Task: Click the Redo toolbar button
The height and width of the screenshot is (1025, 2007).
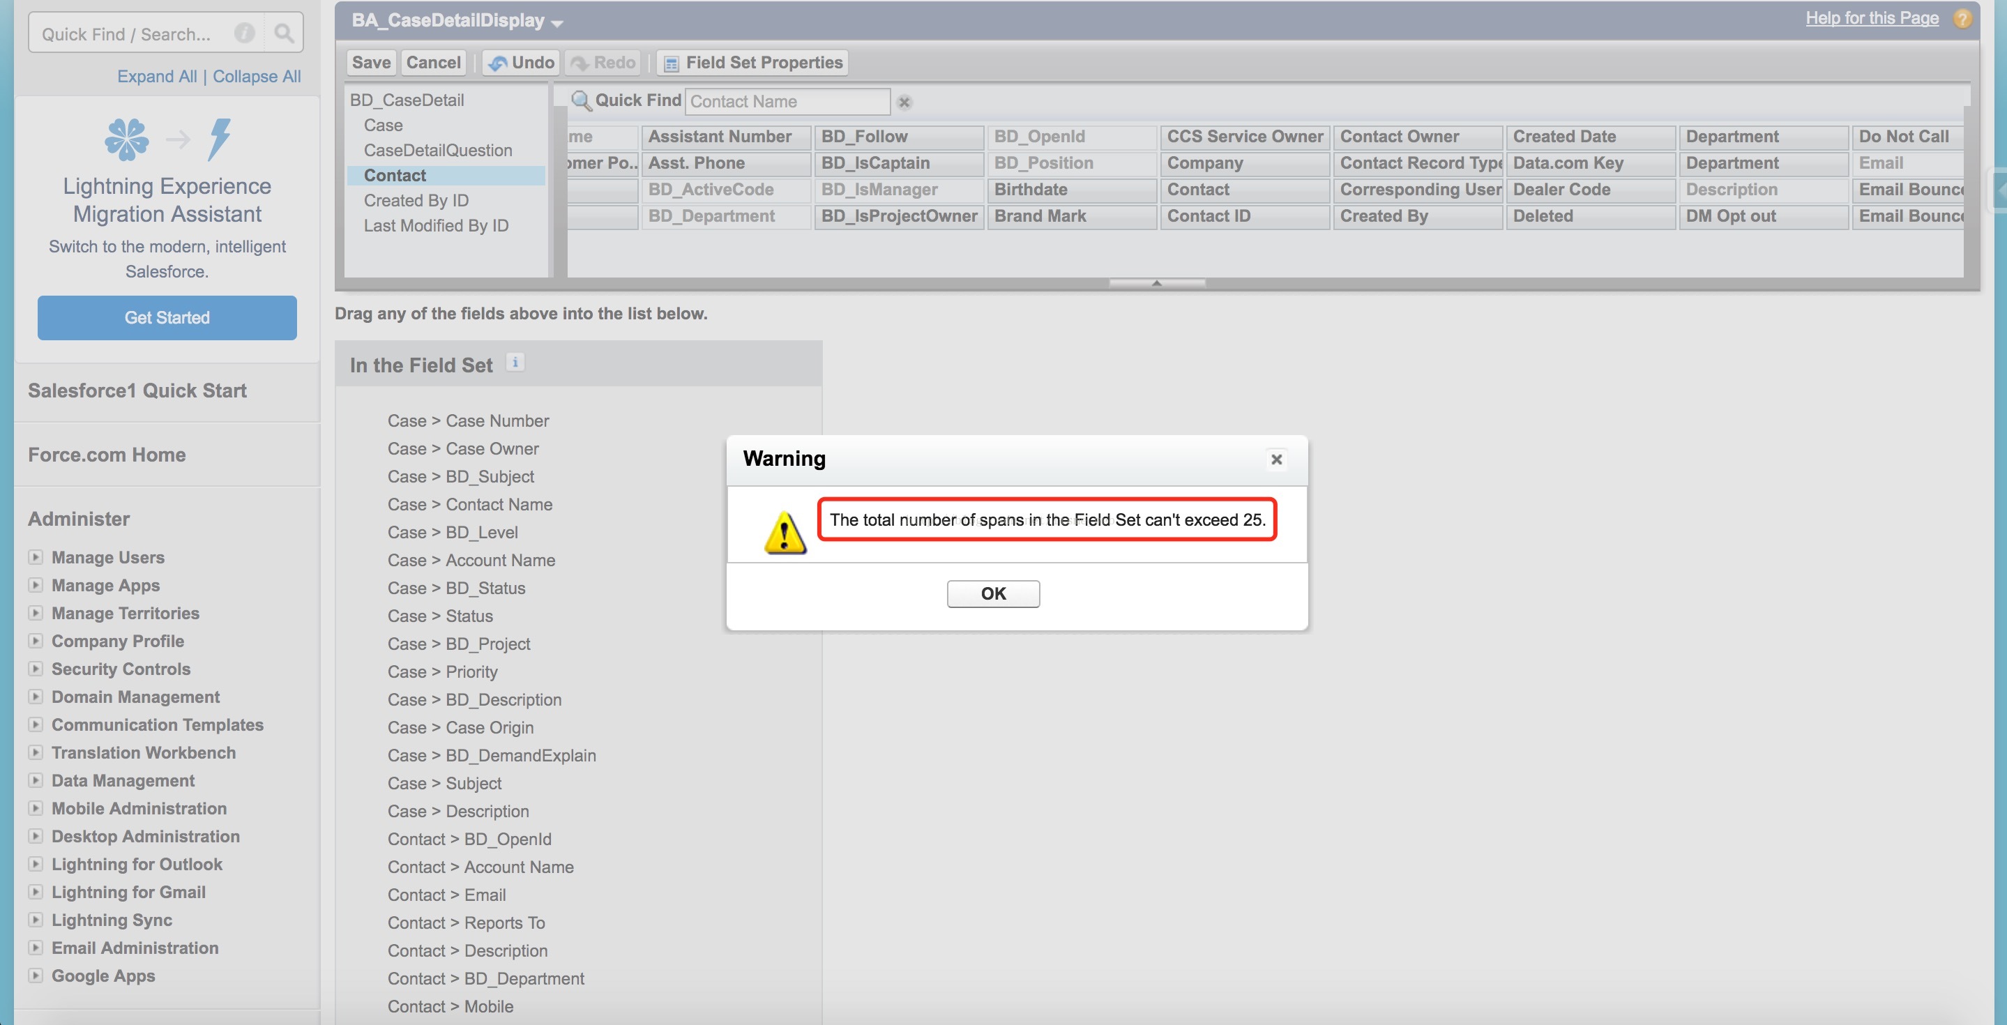Action: click(x=603, y=62)
